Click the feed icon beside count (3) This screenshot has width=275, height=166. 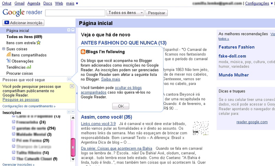click(x=13, y=134)
